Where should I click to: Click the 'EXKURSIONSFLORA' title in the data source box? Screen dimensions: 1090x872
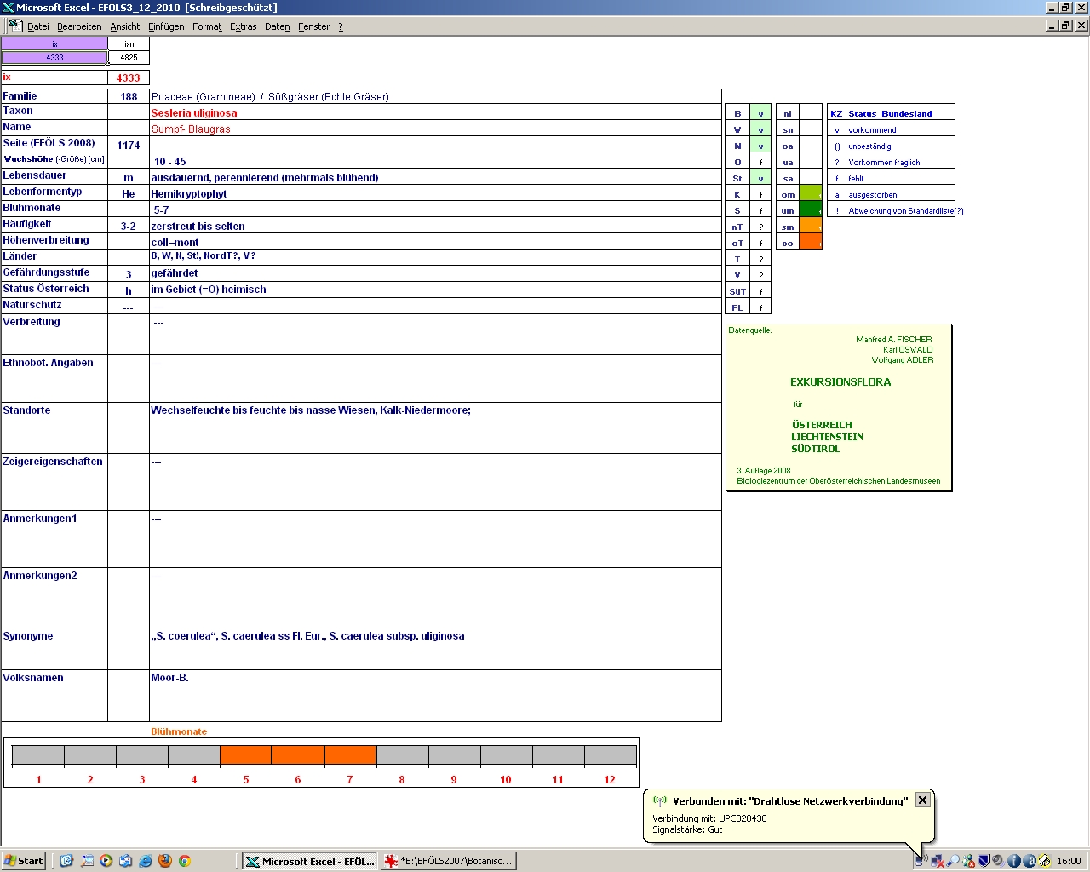click(840, 382)
